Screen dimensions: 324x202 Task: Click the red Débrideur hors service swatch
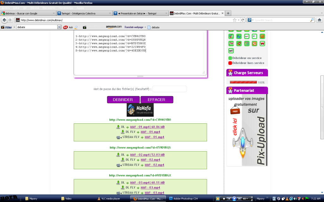(x=230, y=63)
